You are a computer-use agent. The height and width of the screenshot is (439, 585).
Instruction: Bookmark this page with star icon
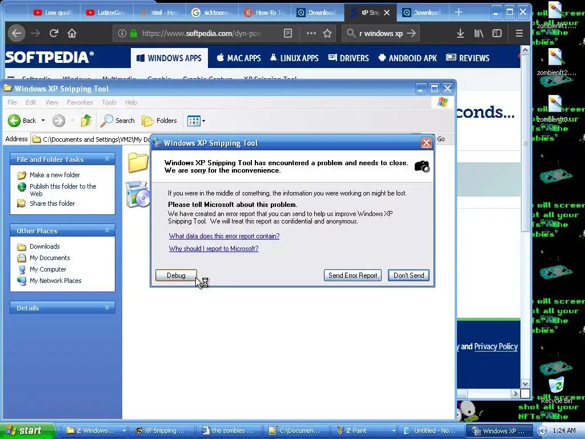(x=327, y=33)
